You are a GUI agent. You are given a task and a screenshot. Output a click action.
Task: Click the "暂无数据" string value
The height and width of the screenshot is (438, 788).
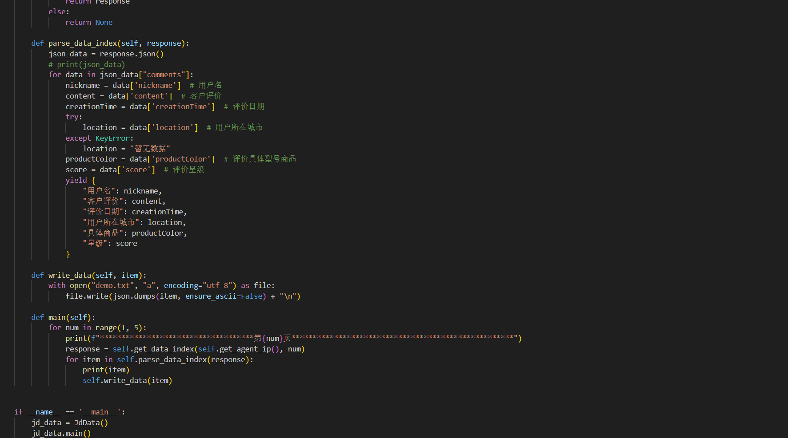click(x=150, y=149)
